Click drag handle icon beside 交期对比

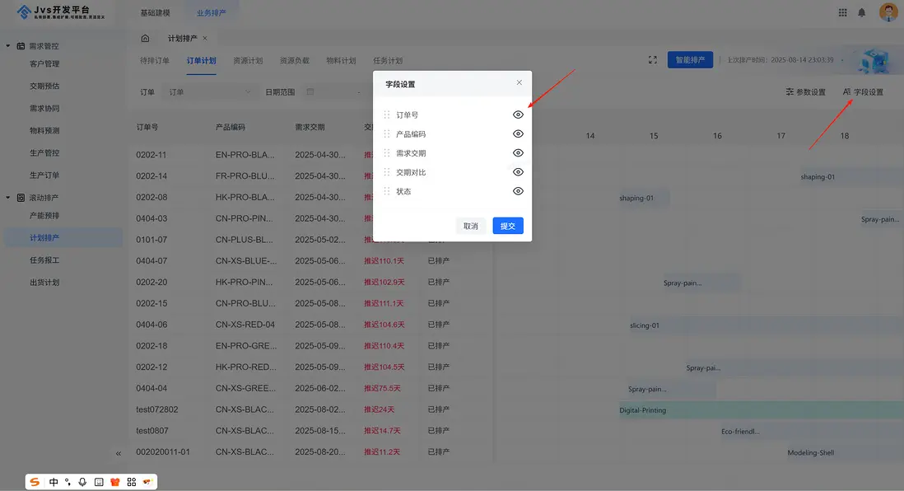pyautogui.click(x=387, y=172)
